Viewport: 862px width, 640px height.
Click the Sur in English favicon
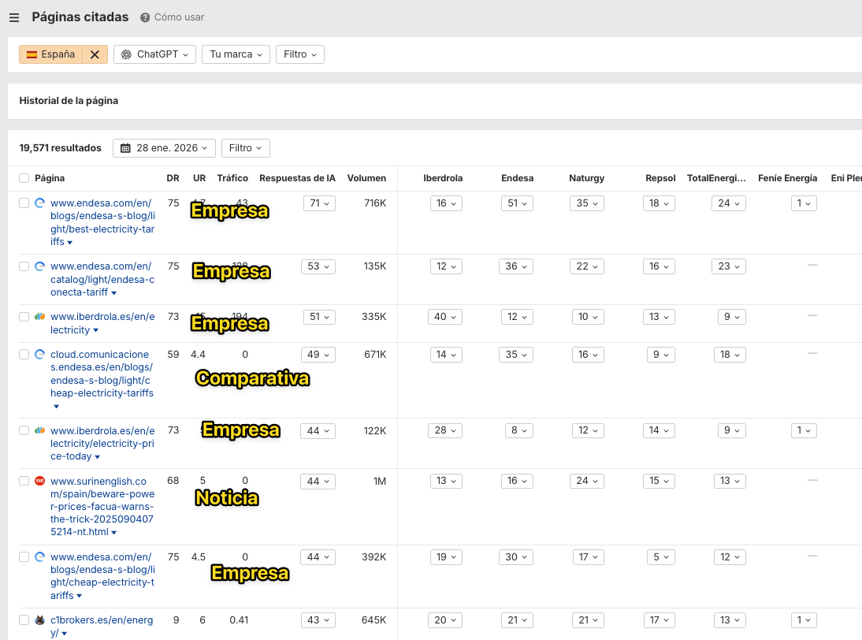point(40,481)
